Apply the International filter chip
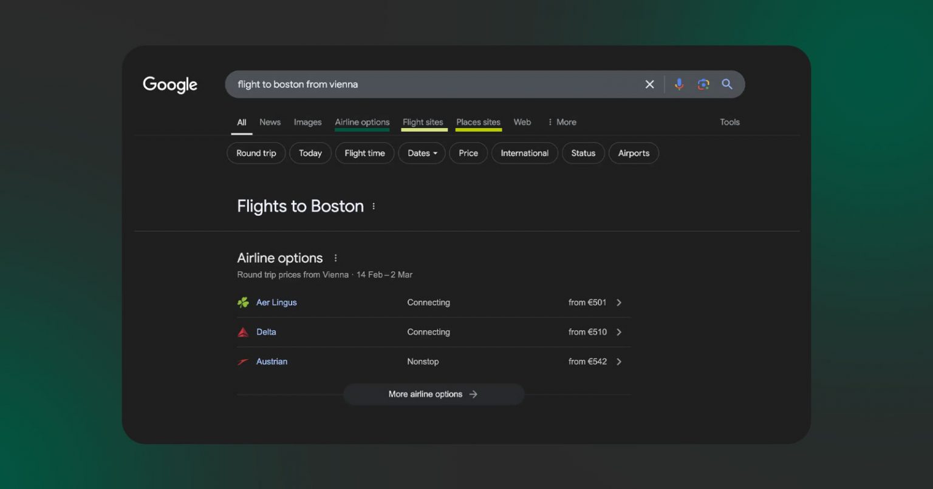 525,153
